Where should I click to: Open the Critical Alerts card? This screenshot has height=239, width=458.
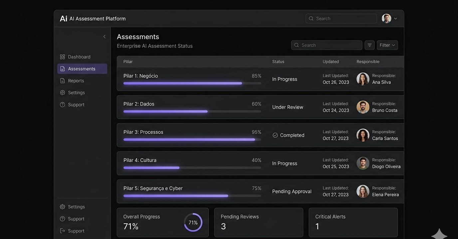coord(353,222)
